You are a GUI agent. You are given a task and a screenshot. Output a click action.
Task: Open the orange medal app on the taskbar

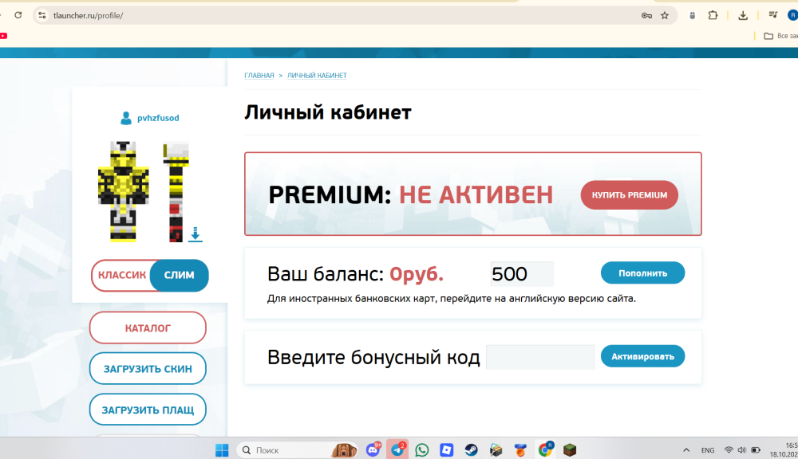point(520,450)
